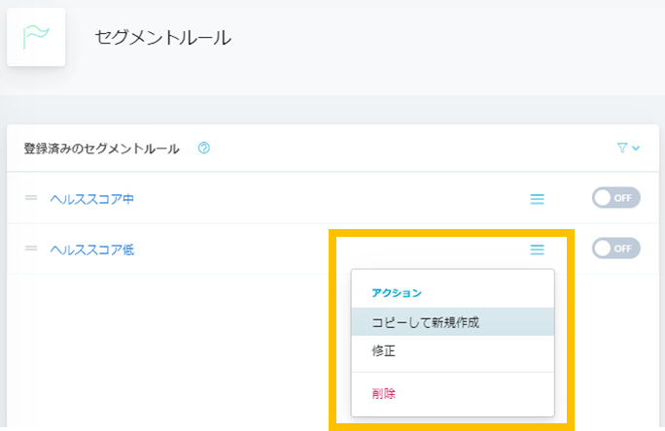Select コピーして新規作成 from menu

point(452,322)
